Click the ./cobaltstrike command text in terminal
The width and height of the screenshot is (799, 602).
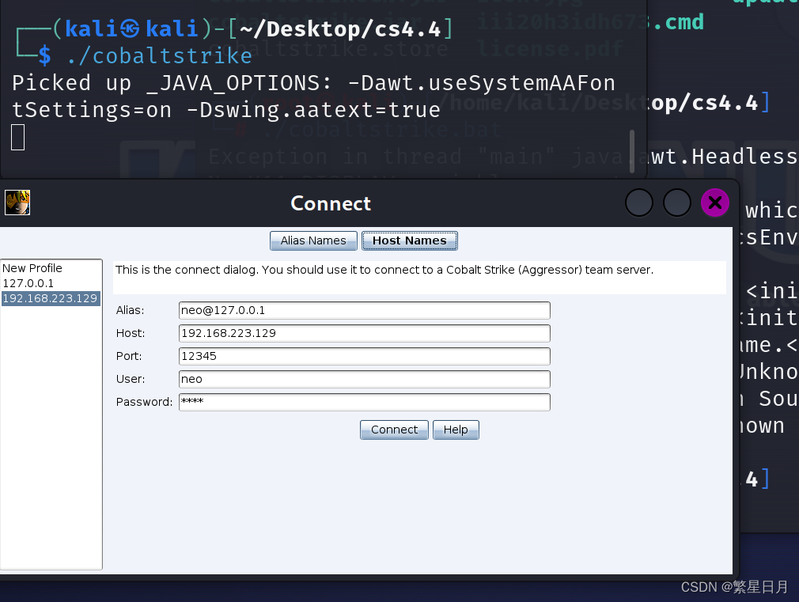[x=160, y=56]
